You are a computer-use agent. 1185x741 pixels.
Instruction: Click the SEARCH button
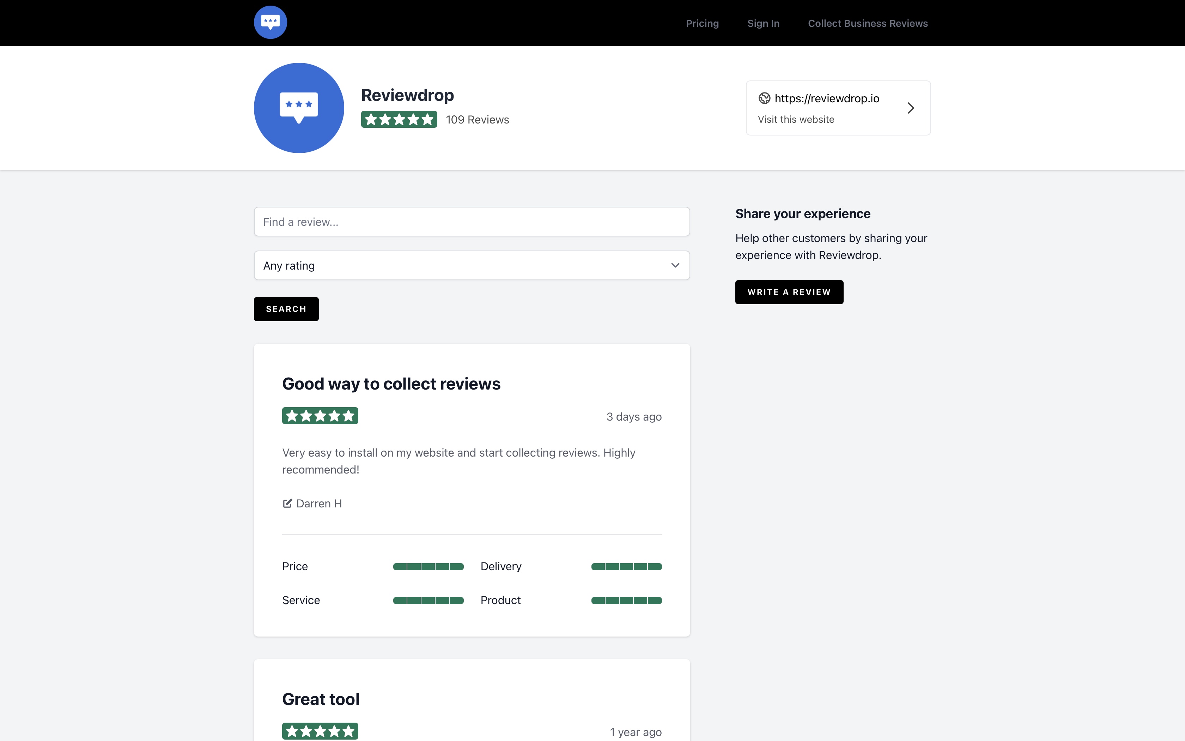pos(286,309)
